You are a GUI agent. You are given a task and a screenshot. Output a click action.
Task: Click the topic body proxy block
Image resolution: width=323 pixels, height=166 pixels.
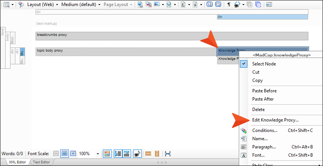(x=126, y=52)
